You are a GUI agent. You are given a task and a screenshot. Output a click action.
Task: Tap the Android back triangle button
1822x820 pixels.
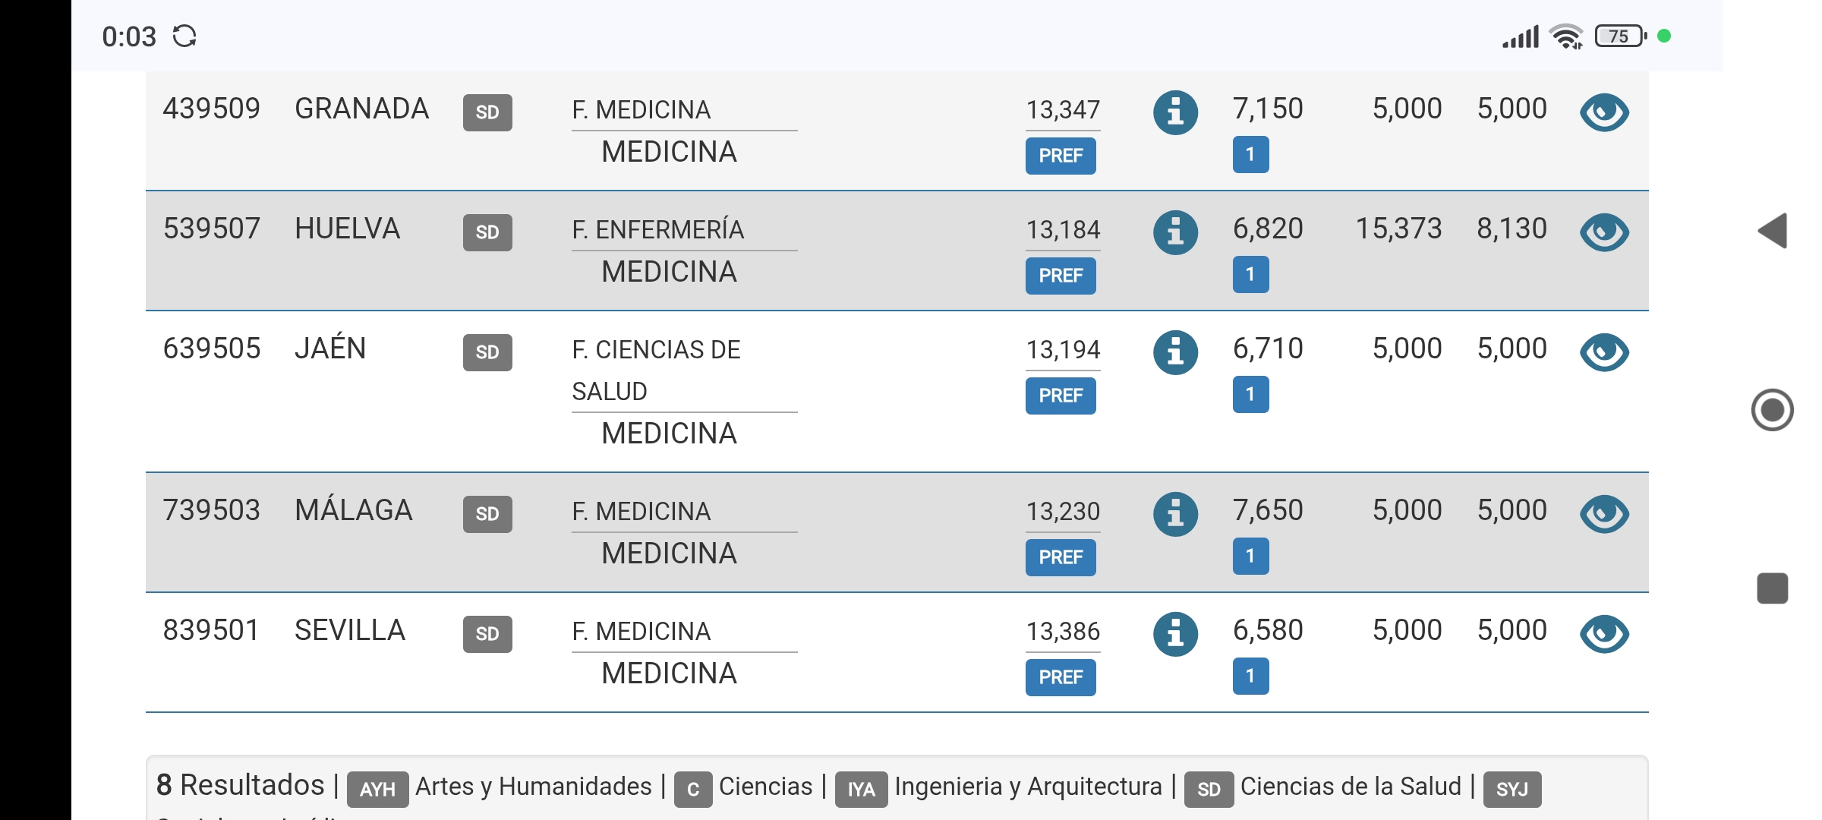click(x=1773, y=231)
